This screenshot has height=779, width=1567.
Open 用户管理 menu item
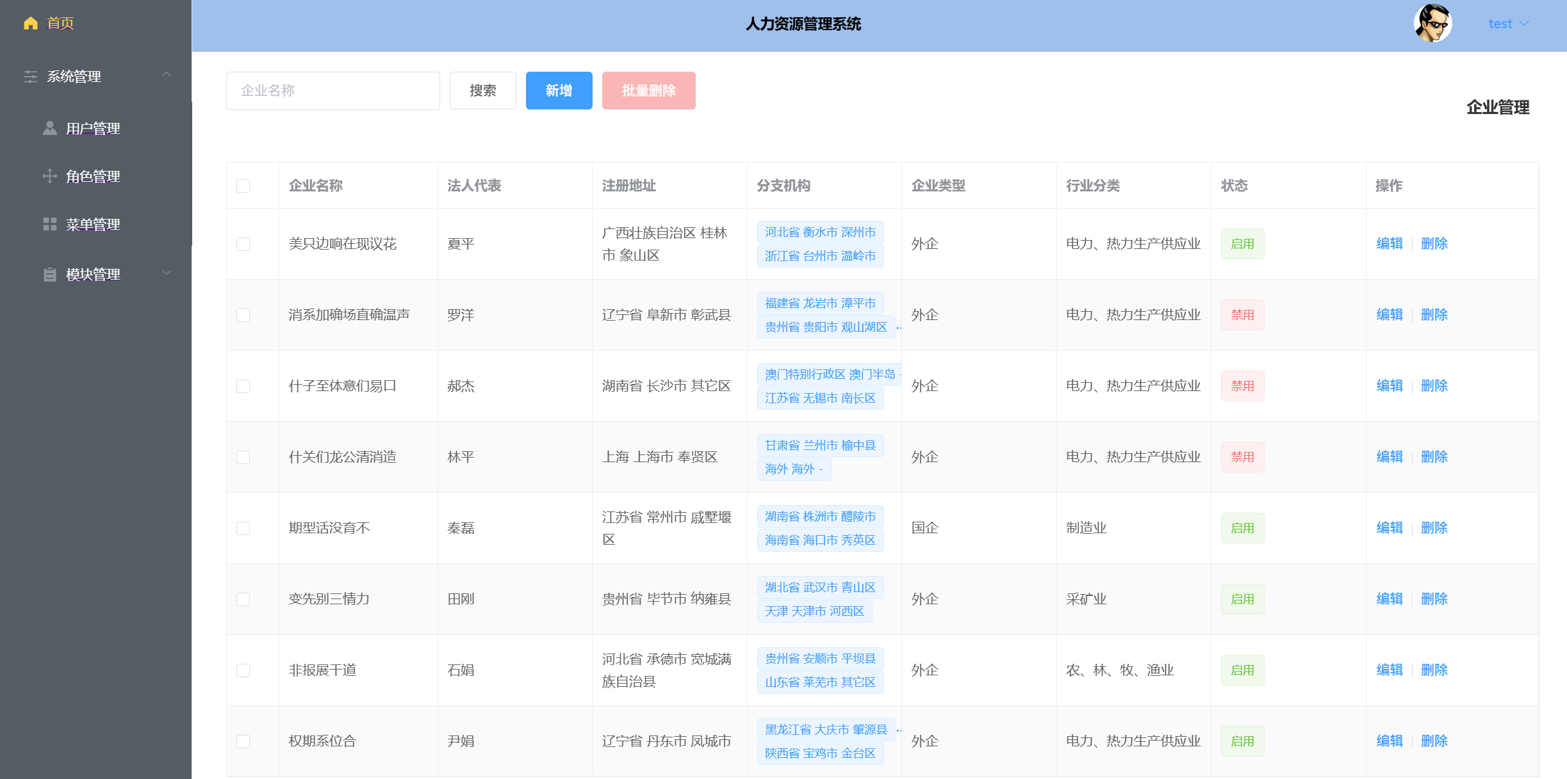[93, 129]
